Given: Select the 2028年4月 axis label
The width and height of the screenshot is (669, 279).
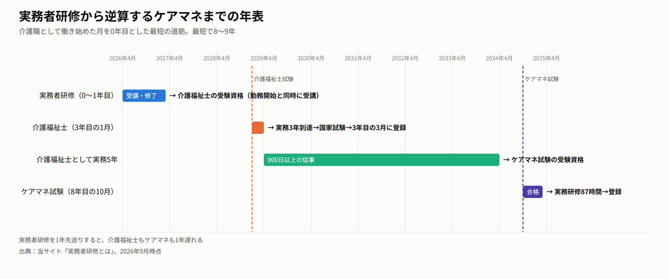Looking at the screenshot, I should click(217, 58).
